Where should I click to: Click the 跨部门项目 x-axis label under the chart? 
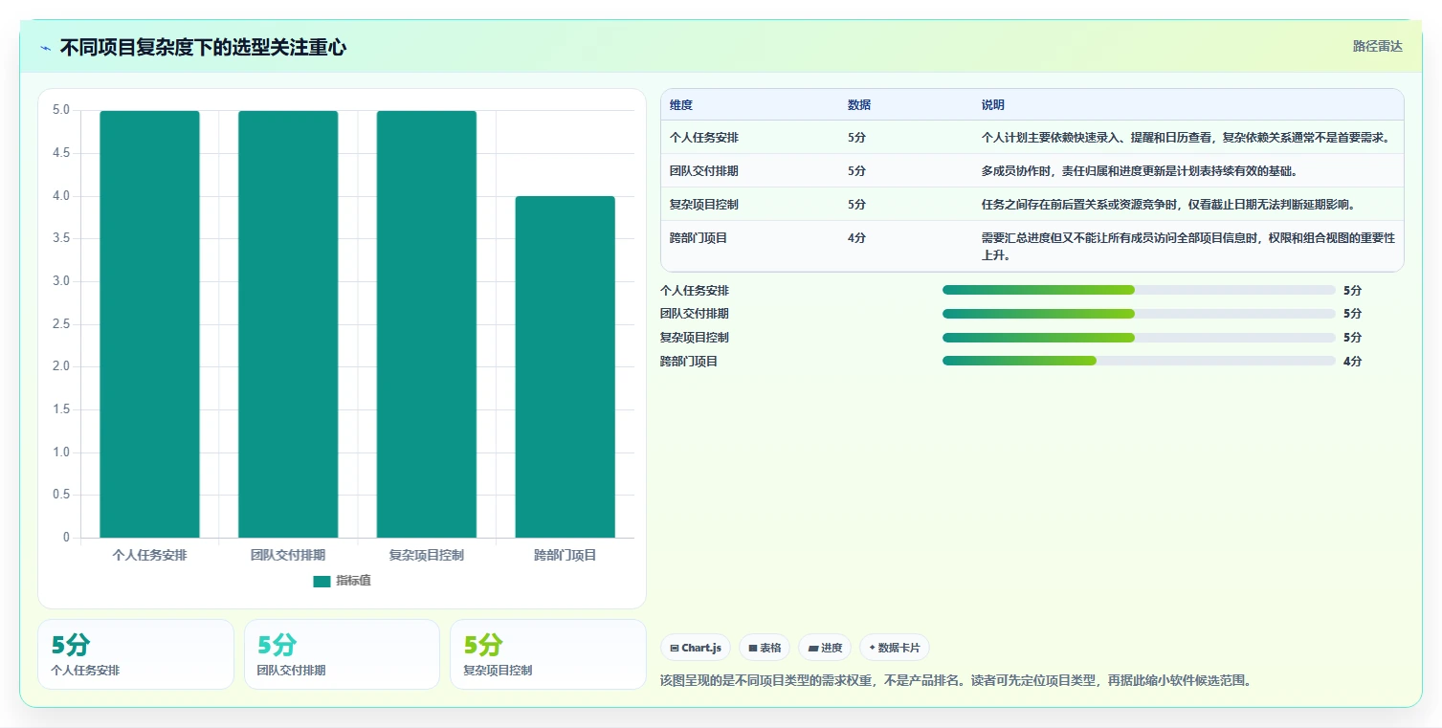tap(566, 555)
